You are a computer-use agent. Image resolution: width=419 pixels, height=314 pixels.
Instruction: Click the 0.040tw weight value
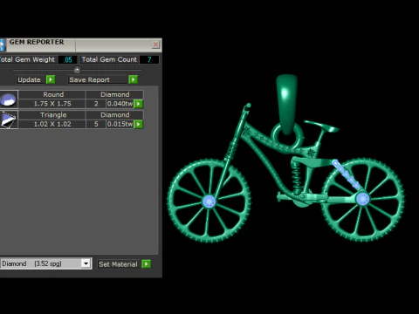pyautogui.click(x=120, y=104)
